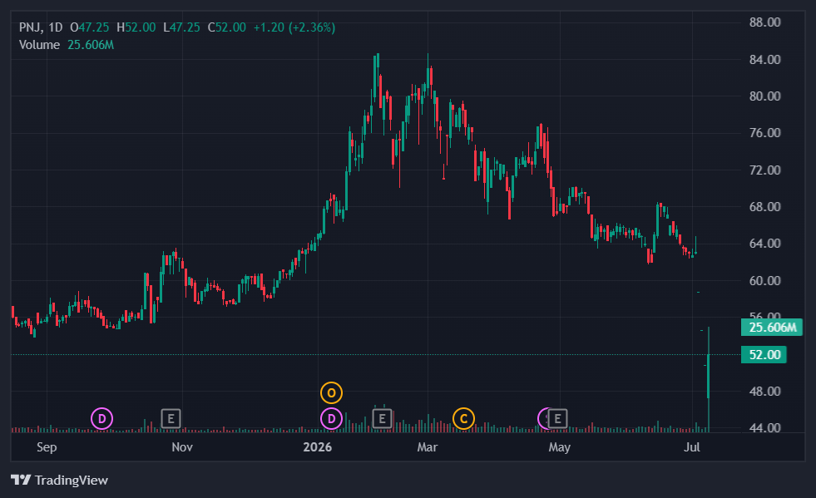
Task: Click the May time axis label
Action: click(x=560, y=447)
